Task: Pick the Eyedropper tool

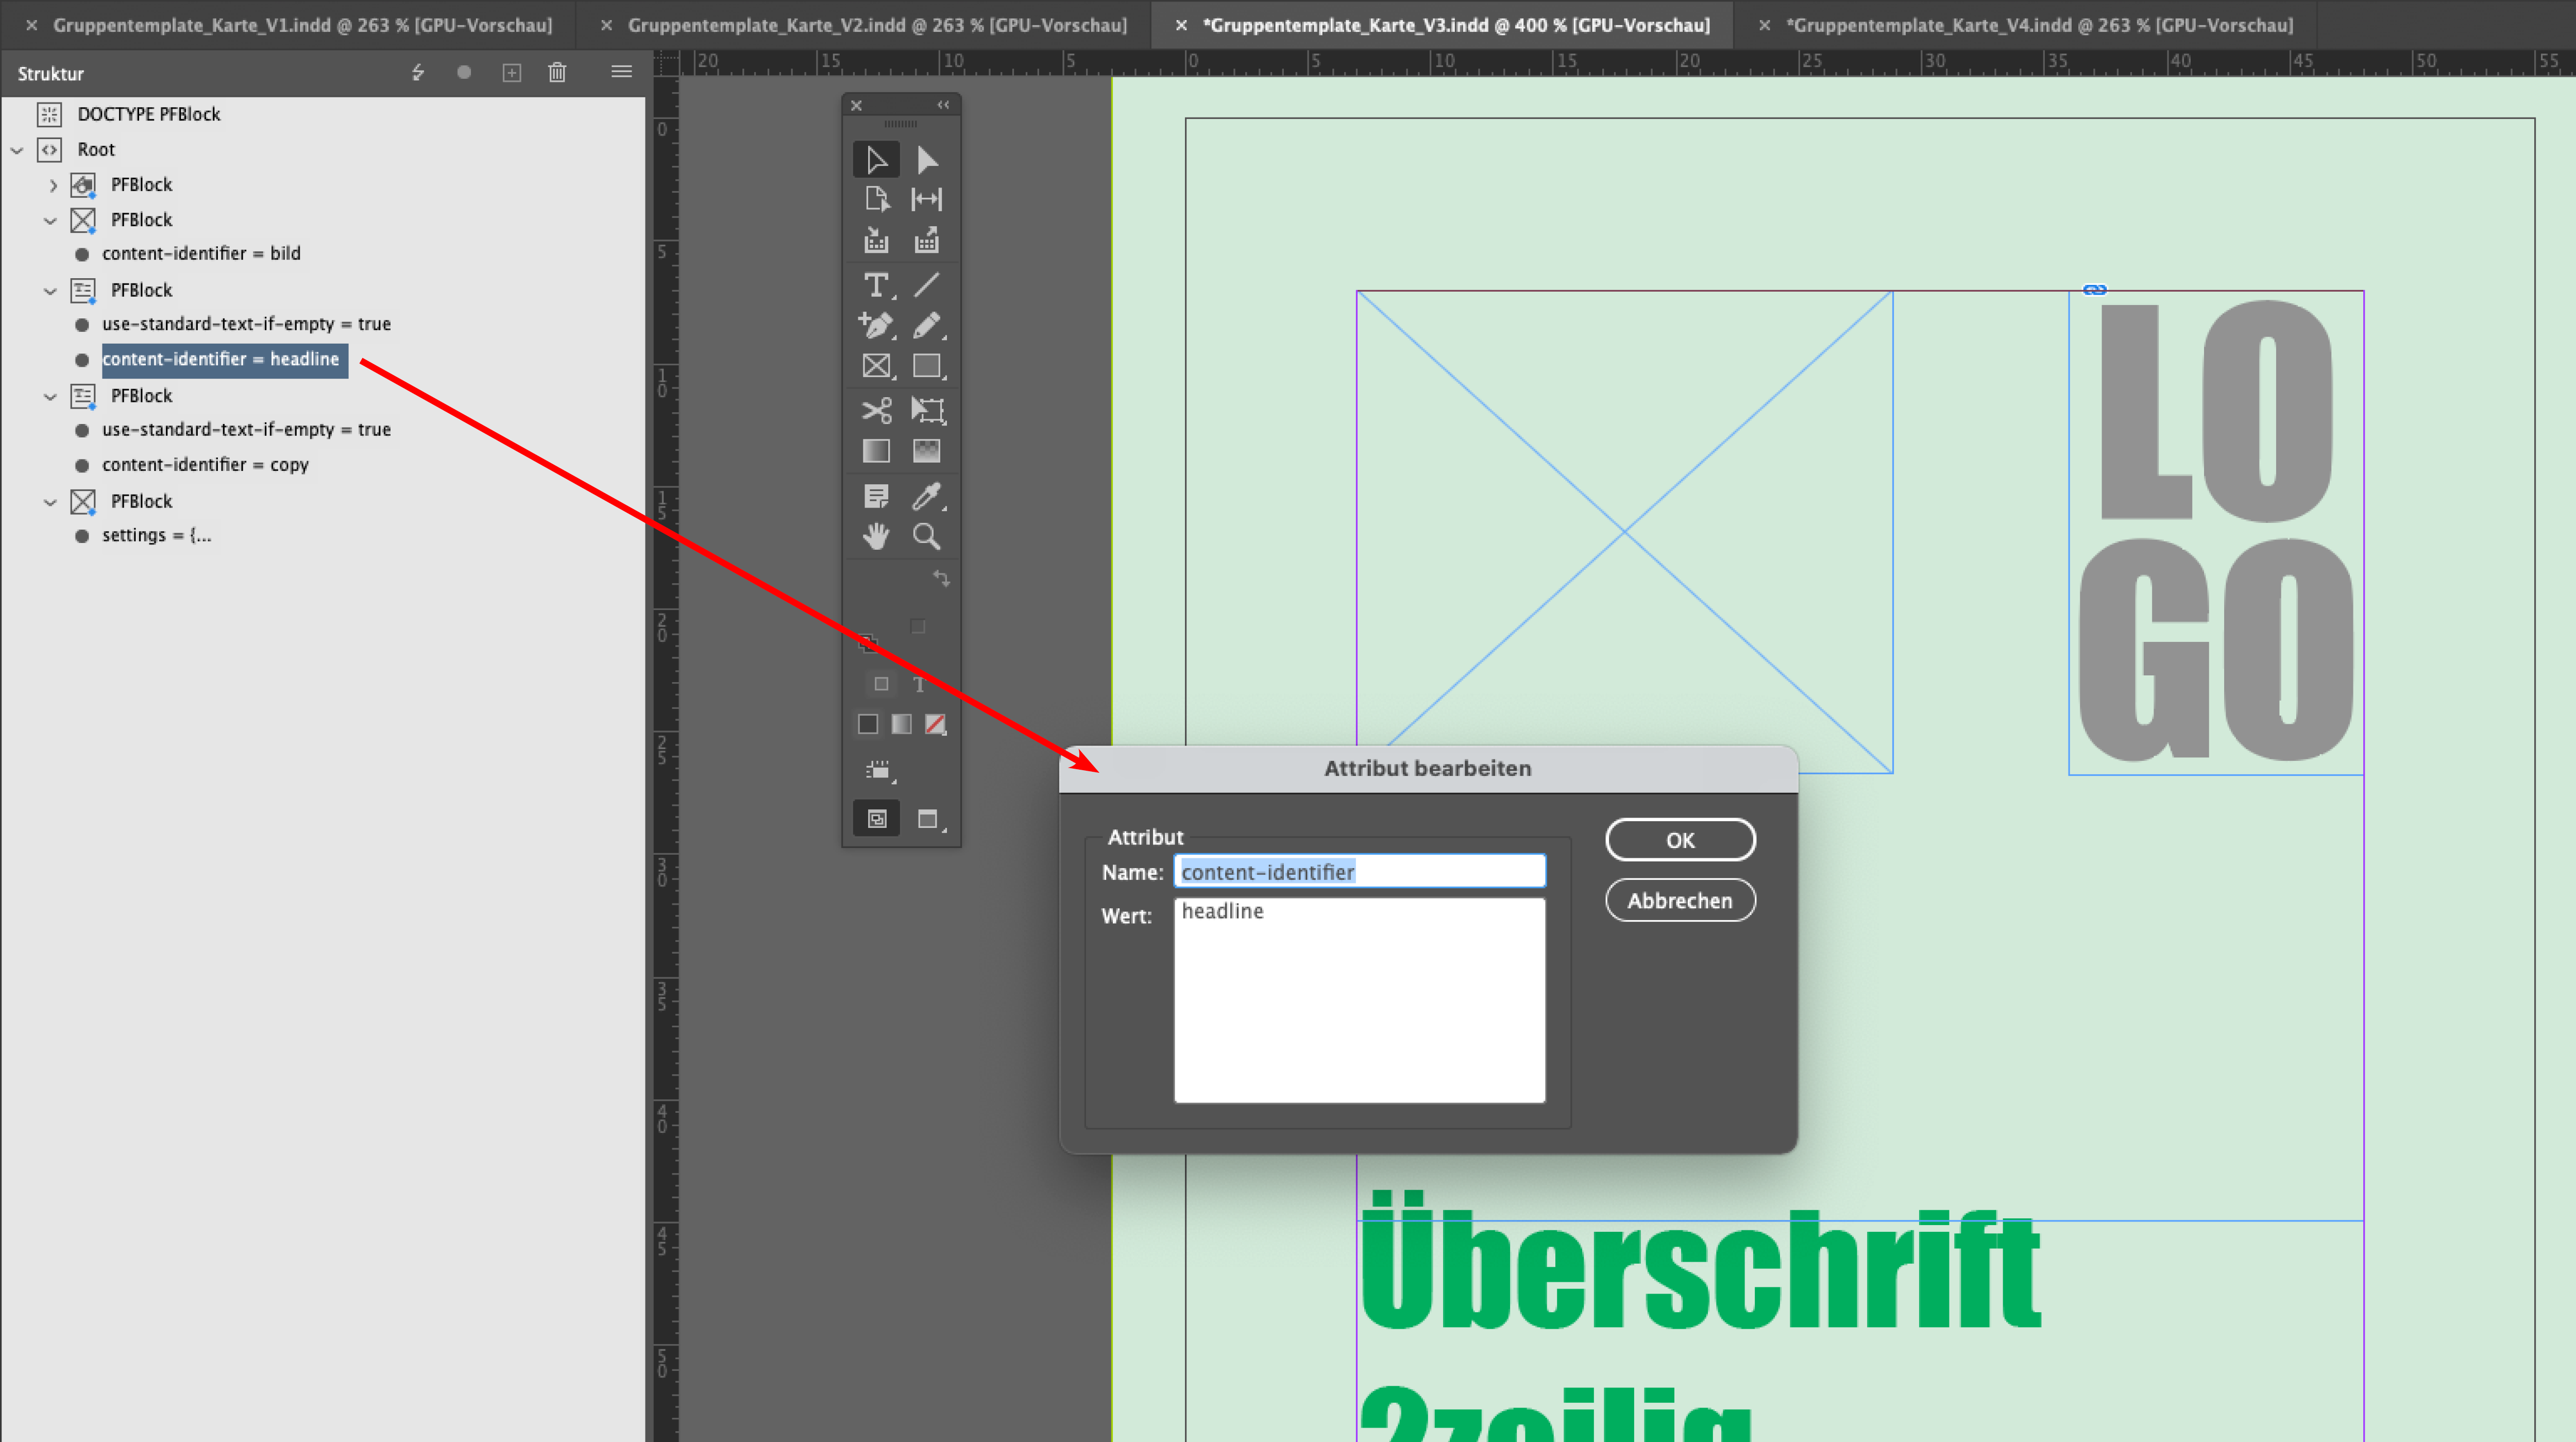Action: coord(927,495)
